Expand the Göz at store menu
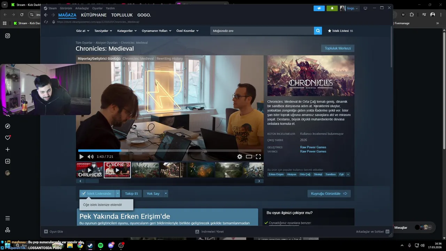This screenshot has width=446, height=251. (83, 31)
